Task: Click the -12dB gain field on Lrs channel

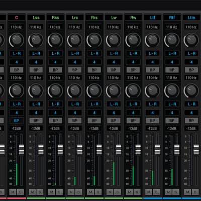Action: click(x=75, y=129)
